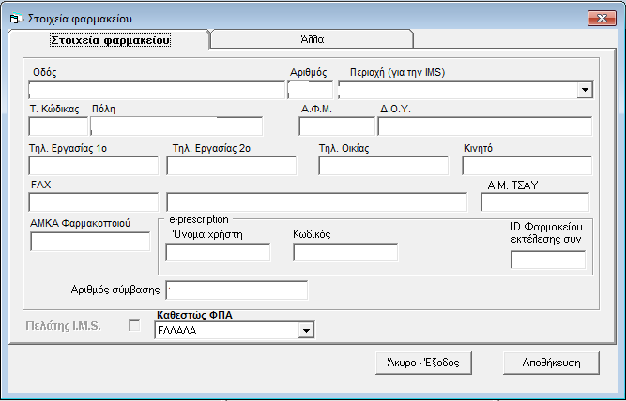Switch to the Άλλα tab
Image resolution: width=626 pixels, height=401 pixels.
point(313,39)
